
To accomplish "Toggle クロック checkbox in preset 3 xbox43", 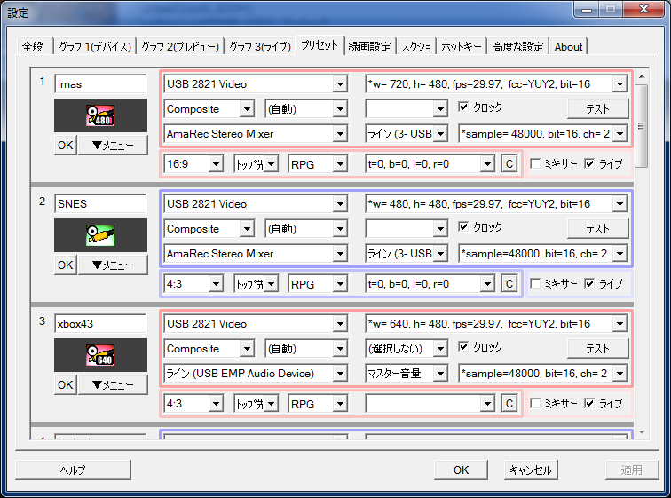I will click(x=463, y=346).
